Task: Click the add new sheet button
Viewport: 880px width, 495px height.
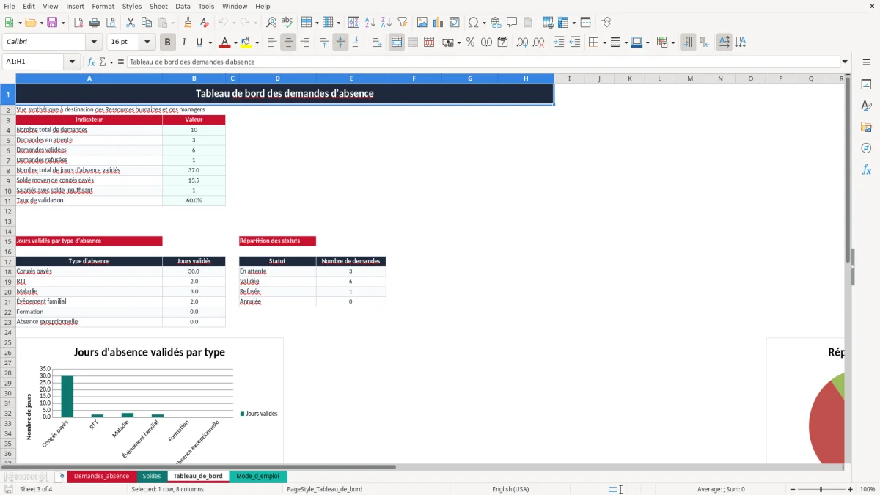Action: (x=62, y=476)
